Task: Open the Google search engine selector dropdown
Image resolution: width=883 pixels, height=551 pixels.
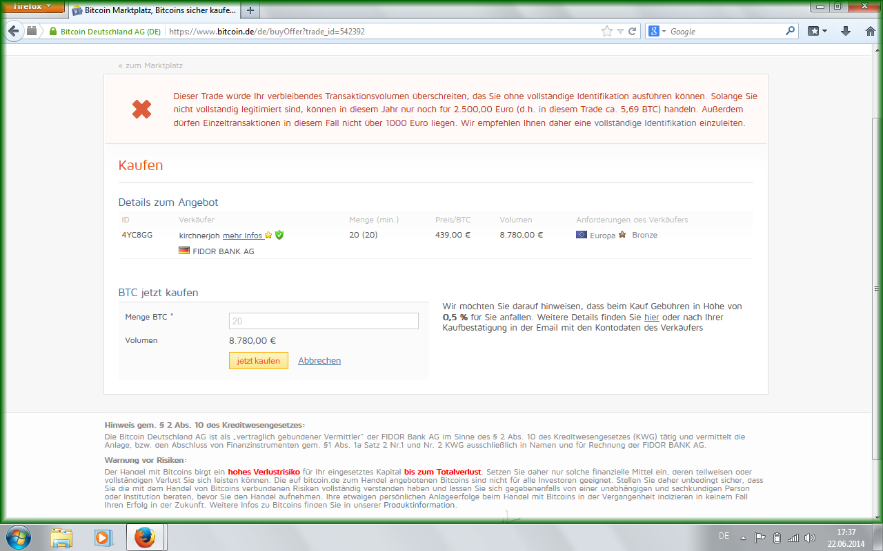Action: click(657, 32)
